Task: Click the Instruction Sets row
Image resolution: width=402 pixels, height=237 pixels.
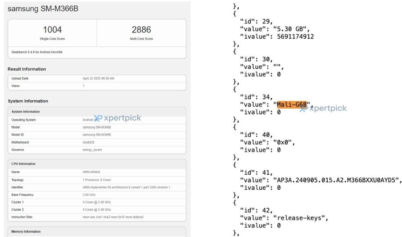Action: tap(97, 217)
